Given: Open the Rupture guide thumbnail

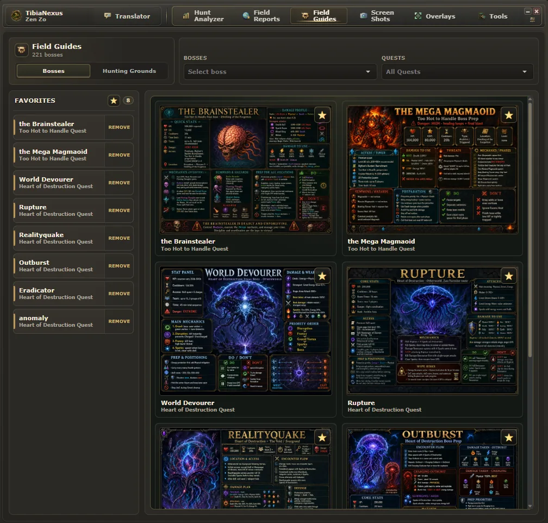Looking at the screenshot, I should tap(432, 331).
